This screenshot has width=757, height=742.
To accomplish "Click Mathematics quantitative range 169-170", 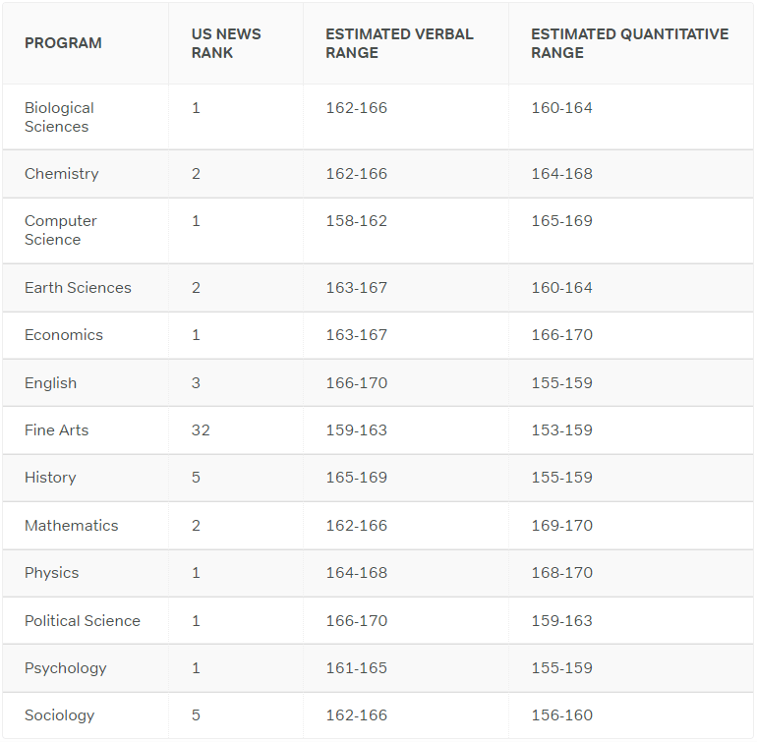I will 562,525.
